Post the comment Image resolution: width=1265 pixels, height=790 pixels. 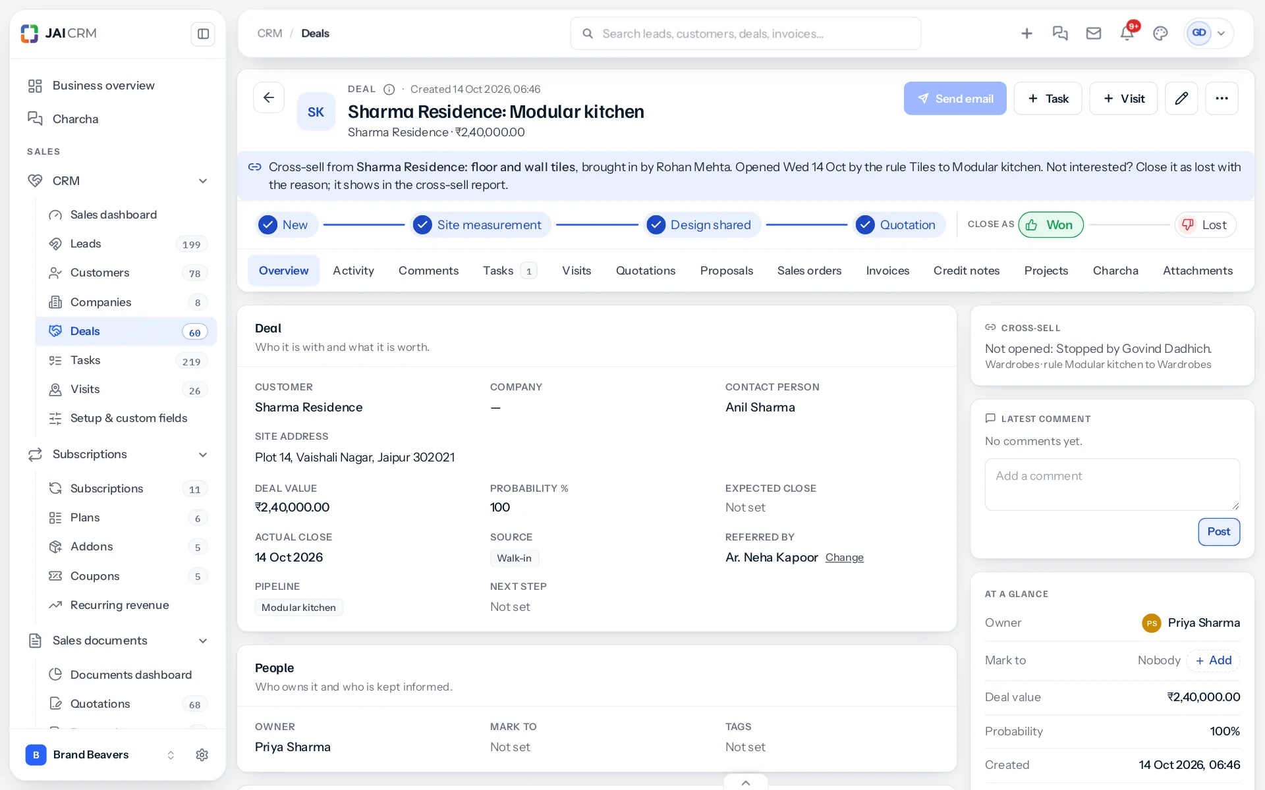point(1219,532)
